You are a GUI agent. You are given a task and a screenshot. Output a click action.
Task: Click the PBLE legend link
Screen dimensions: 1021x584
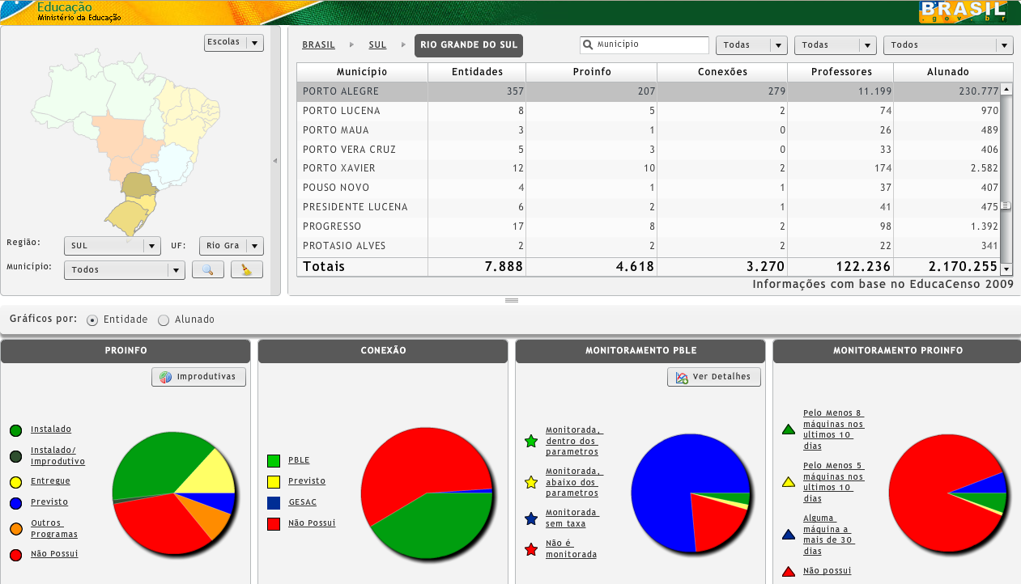tap(299, 461)
